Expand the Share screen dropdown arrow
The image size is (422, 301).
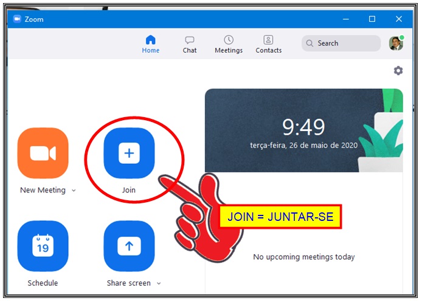(x=159, y=283)
